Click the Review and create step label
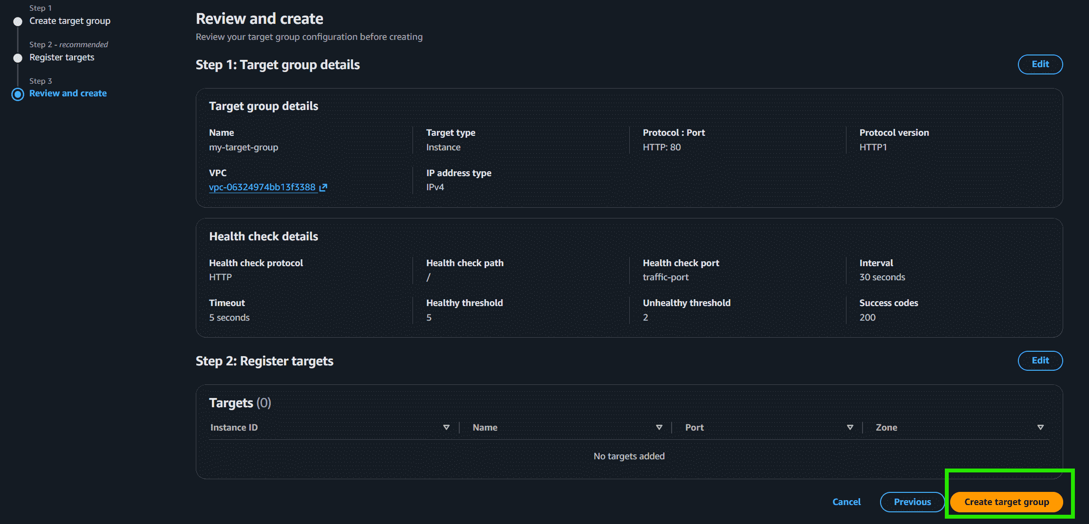 click(68, 93)
